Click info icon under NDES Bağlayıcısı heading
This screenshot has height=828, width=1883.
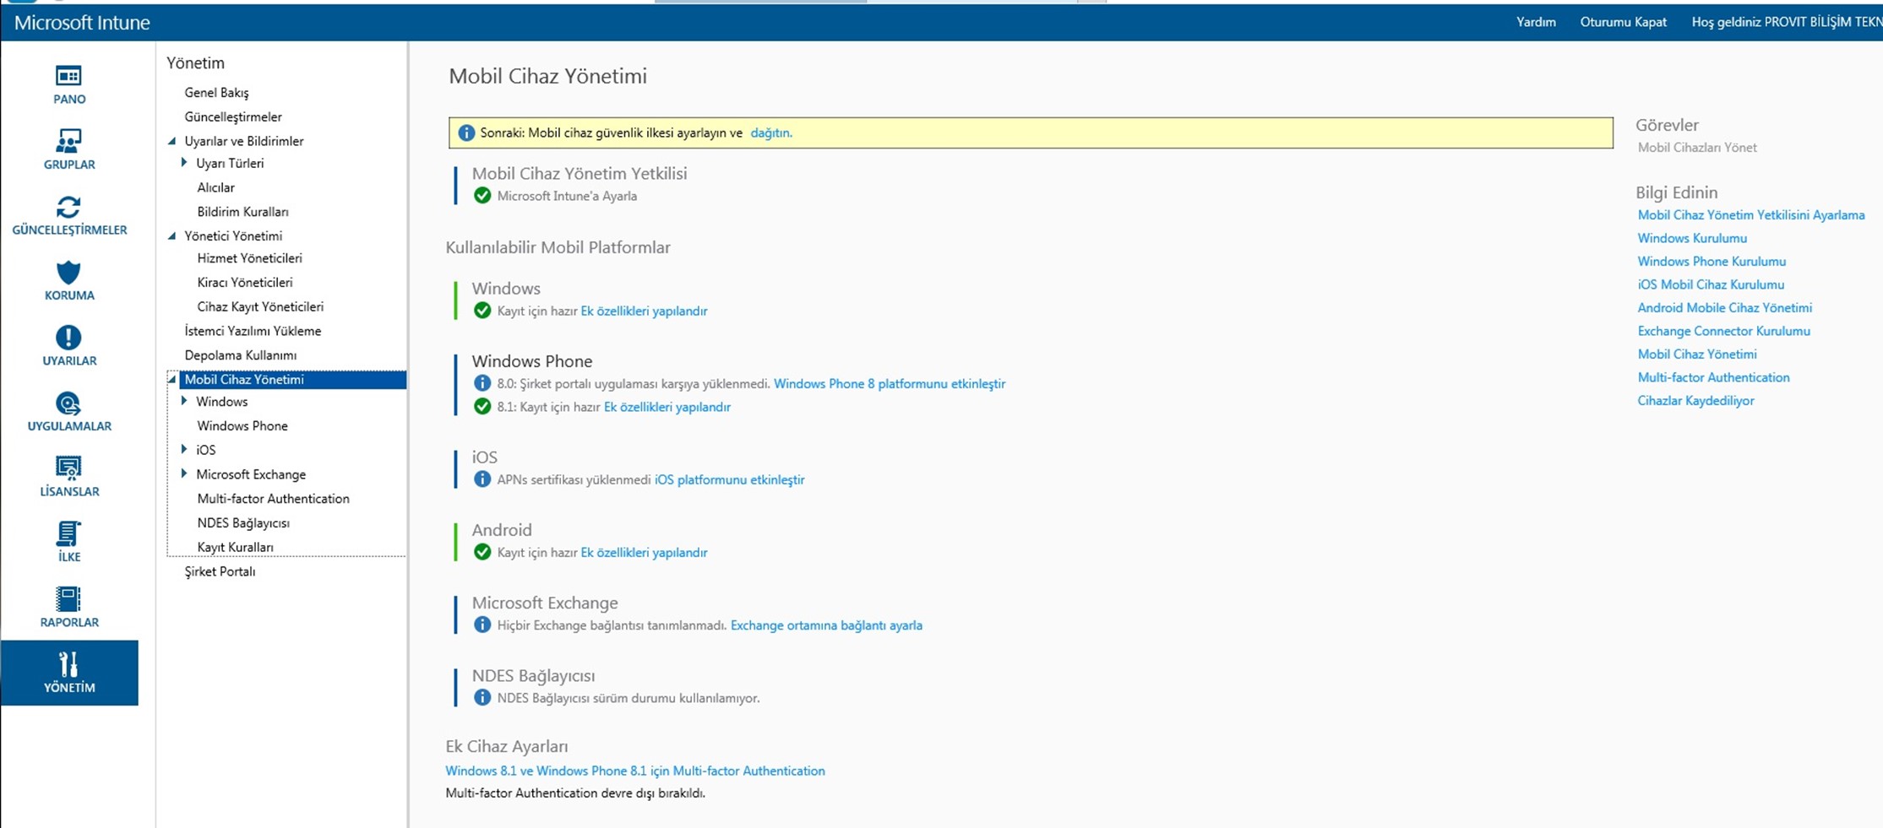[x=482, y=697]
